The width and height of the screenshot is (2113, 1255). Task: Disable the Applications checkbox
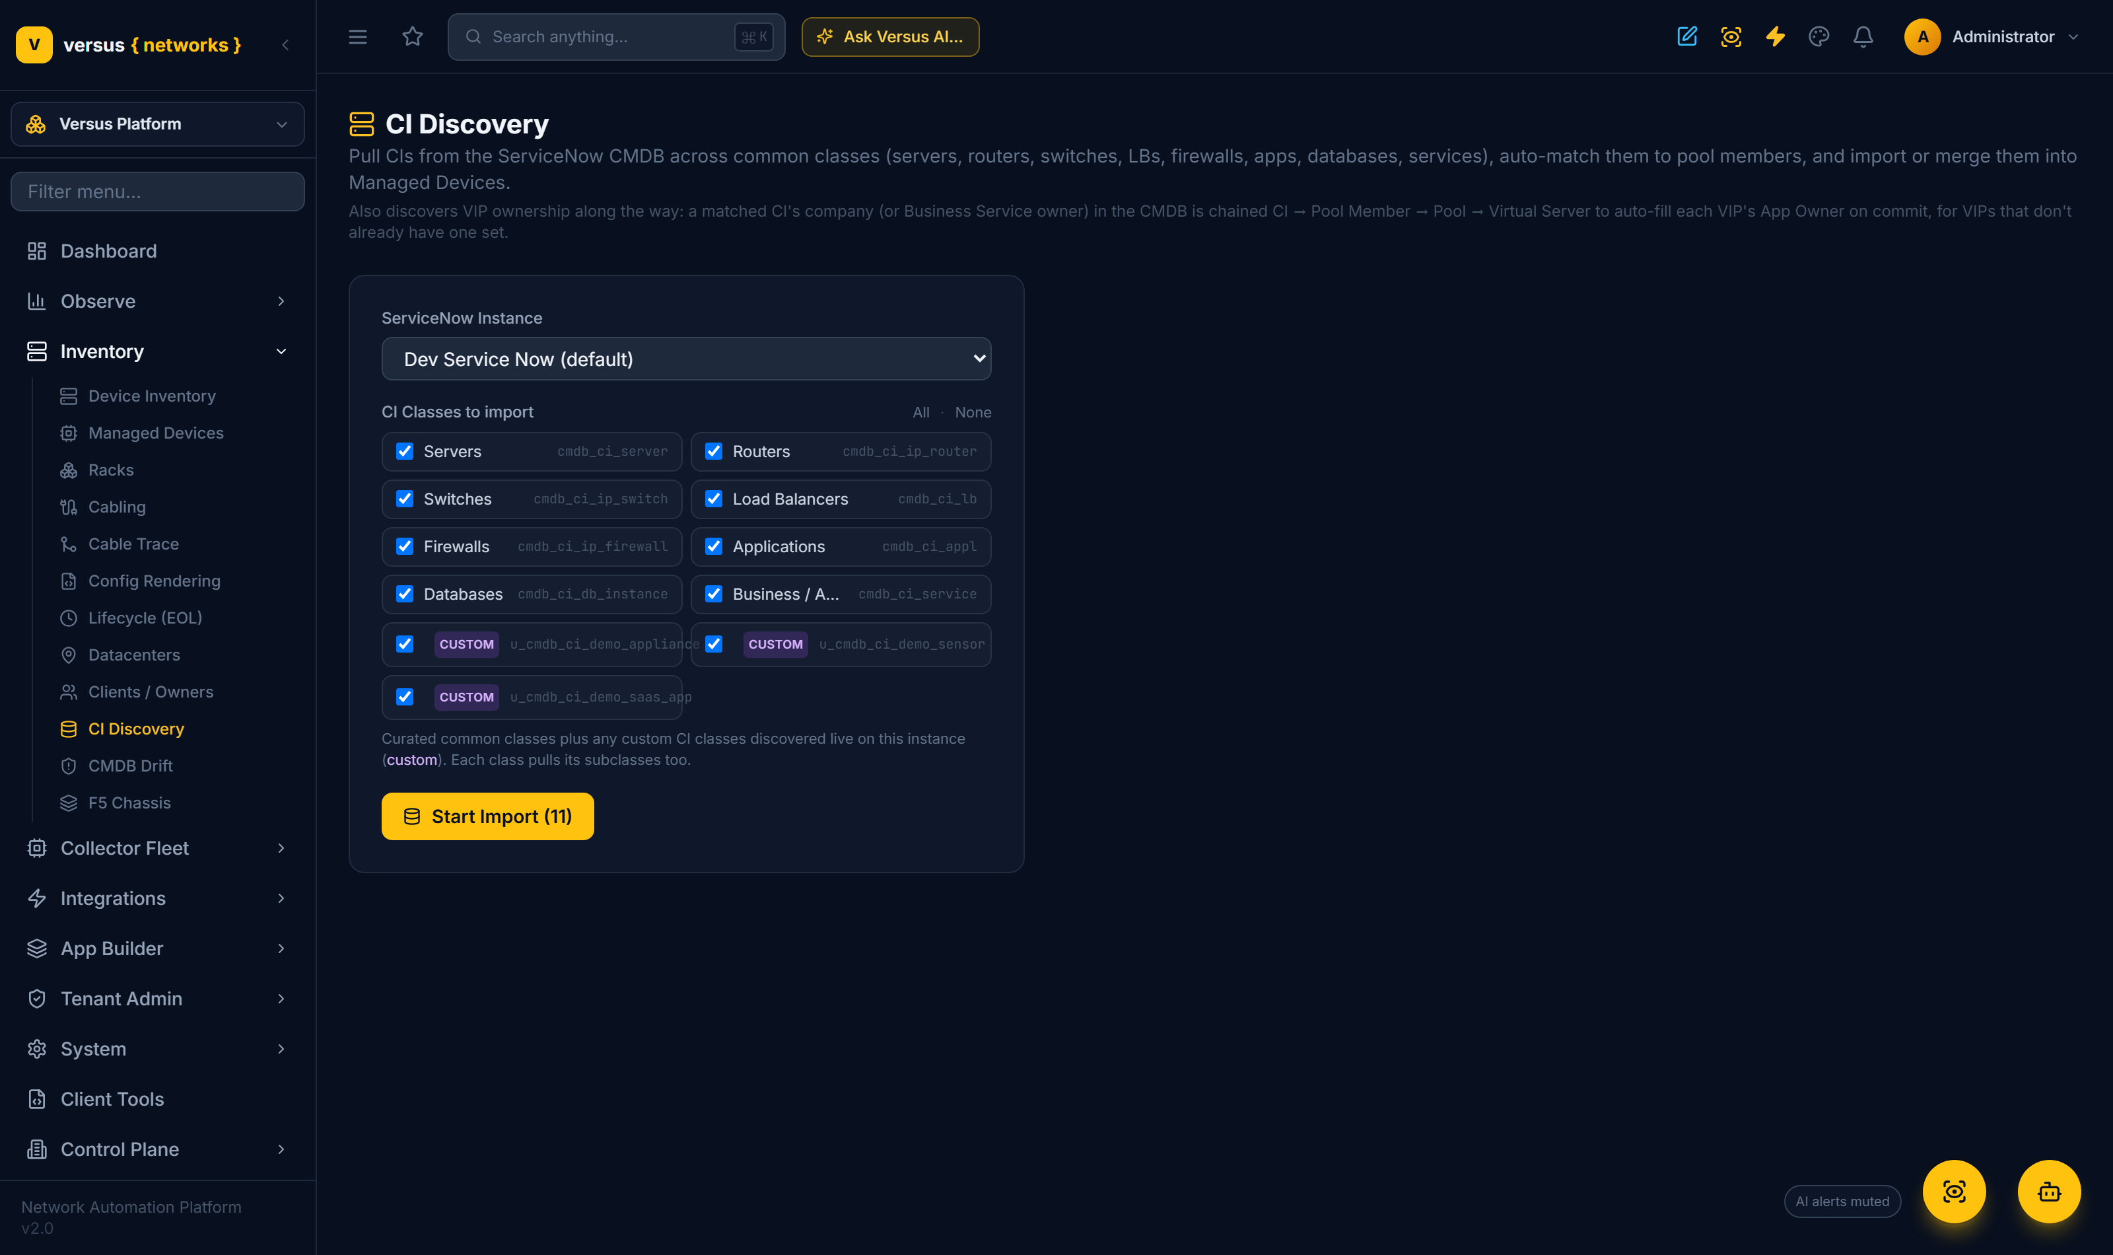(x=714, y=546)
